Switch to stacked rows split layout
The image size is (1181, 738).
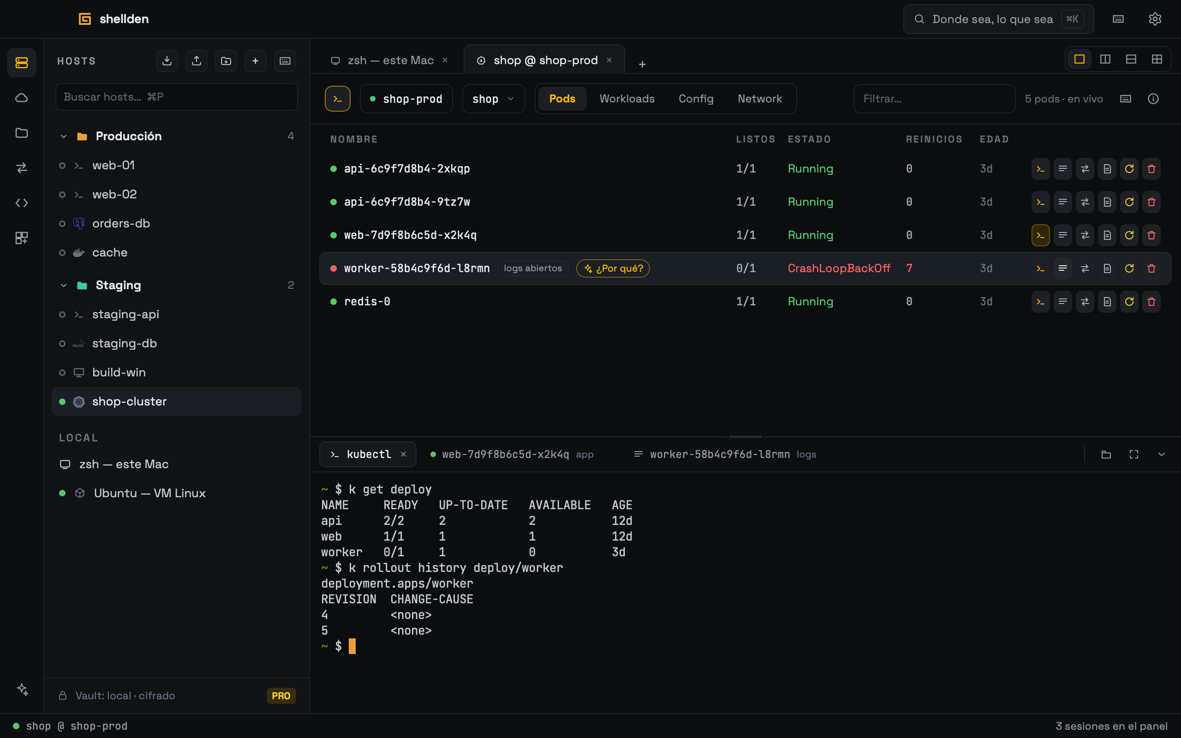click(1131, 59)
